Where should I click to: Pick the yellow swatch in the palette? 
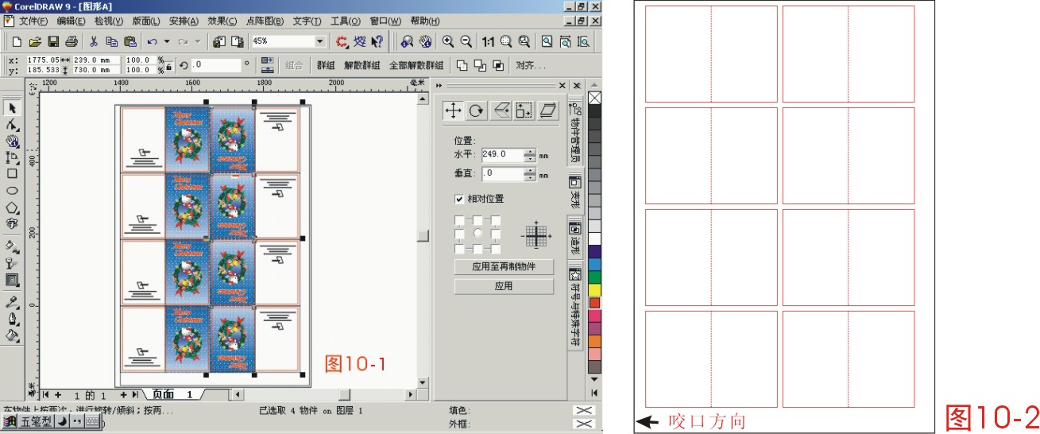[x=594, y=290]
